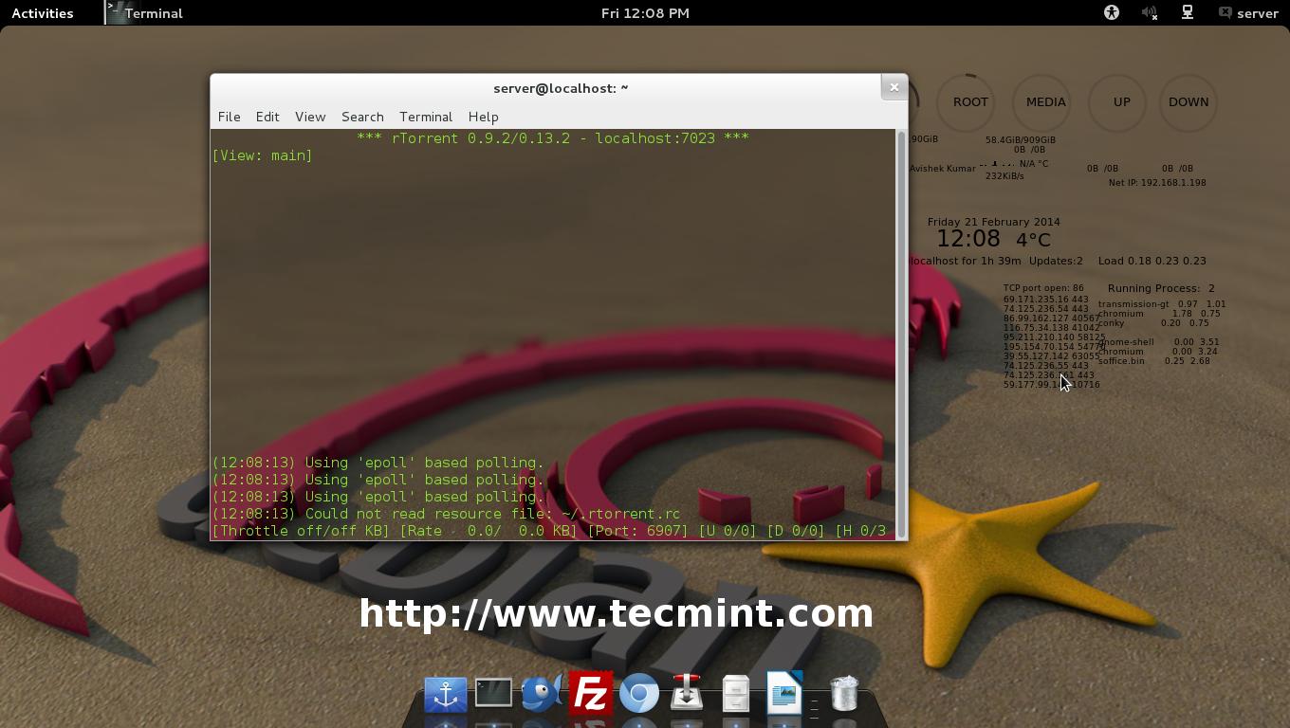Unmute the system volume in the top bar
1290x728 pixels.
pos(1148,12)
